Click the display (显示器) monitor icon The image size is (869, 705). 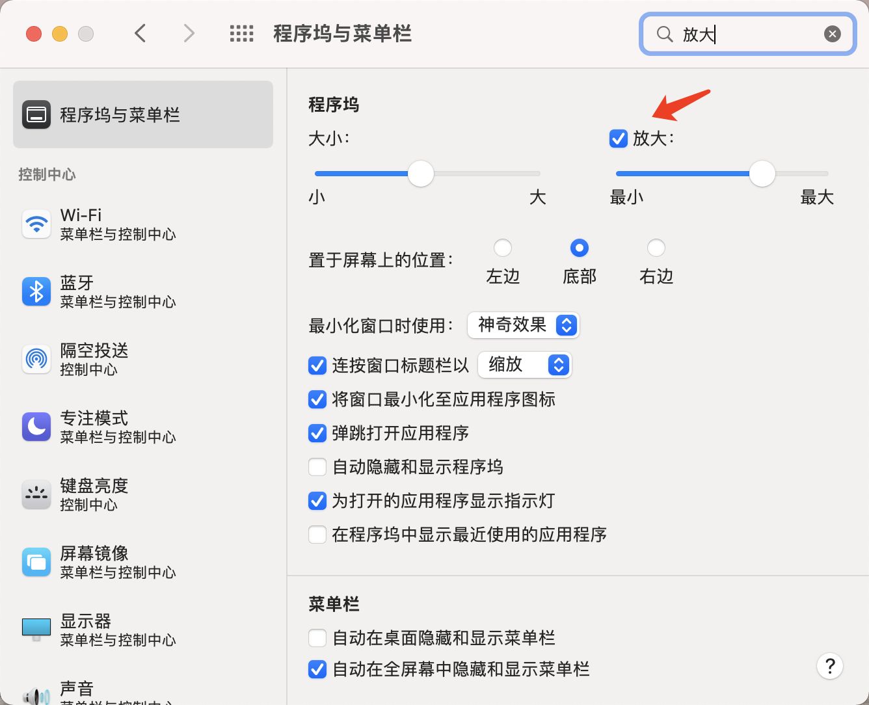coord(36,629)
